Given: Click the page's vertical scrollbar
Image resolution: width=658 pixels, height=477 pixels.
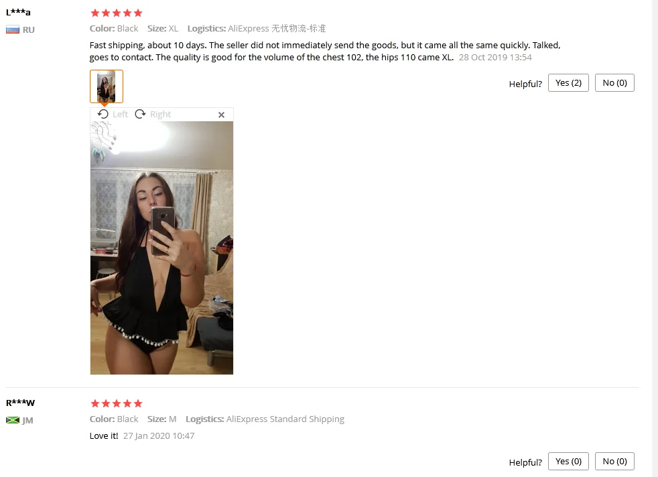Looking at the screenshot, I should tap(655, 238).
